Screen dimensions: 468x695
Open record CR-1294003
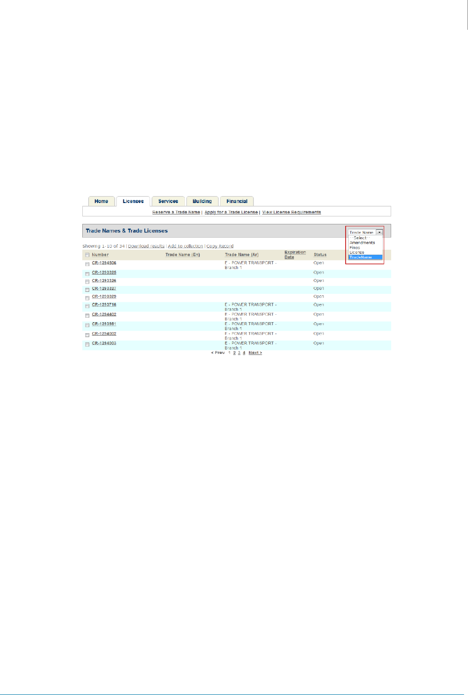(x=104, y=343)
